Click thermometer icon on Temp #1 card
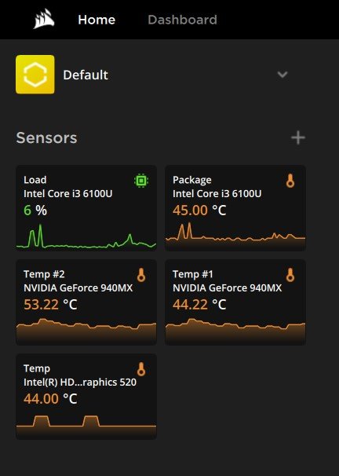The width and height of the screenshot is (339, 476). pyautogui.click(x=290, y=275)
